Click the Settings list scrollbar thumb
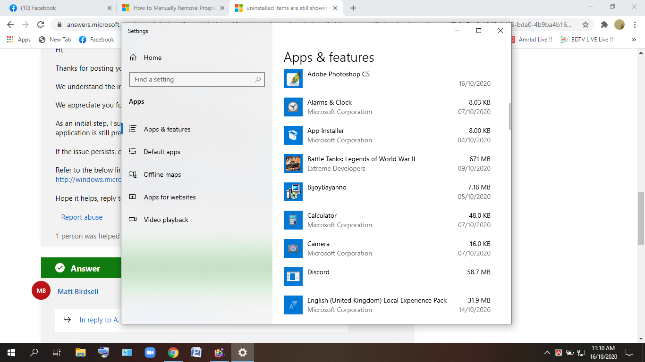This screenshot has height=362, width=645. click(x=510, y=116)
